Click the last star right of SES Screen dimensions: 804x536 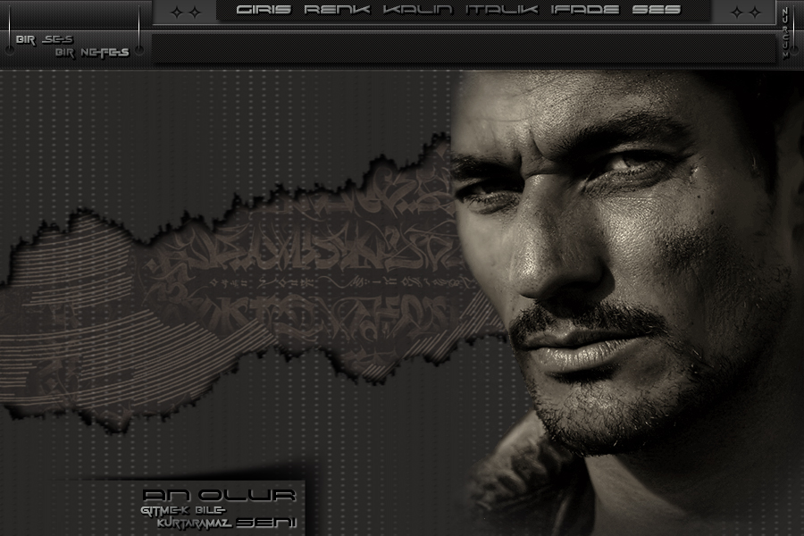(x=756, y=12)
